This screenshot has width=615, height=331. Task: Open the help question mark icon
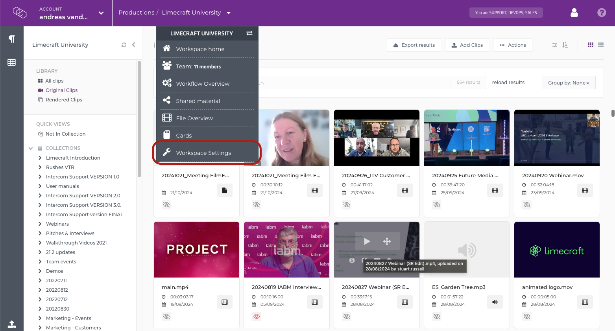pyautogui.click(x=602, y=13)
